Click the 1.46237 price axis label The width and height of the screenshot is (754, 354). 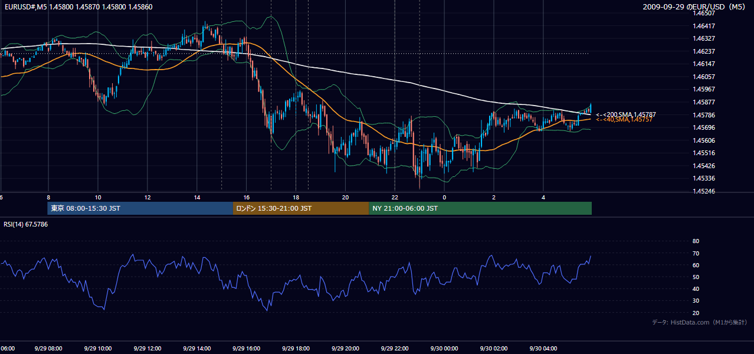(x=703, y=51)
